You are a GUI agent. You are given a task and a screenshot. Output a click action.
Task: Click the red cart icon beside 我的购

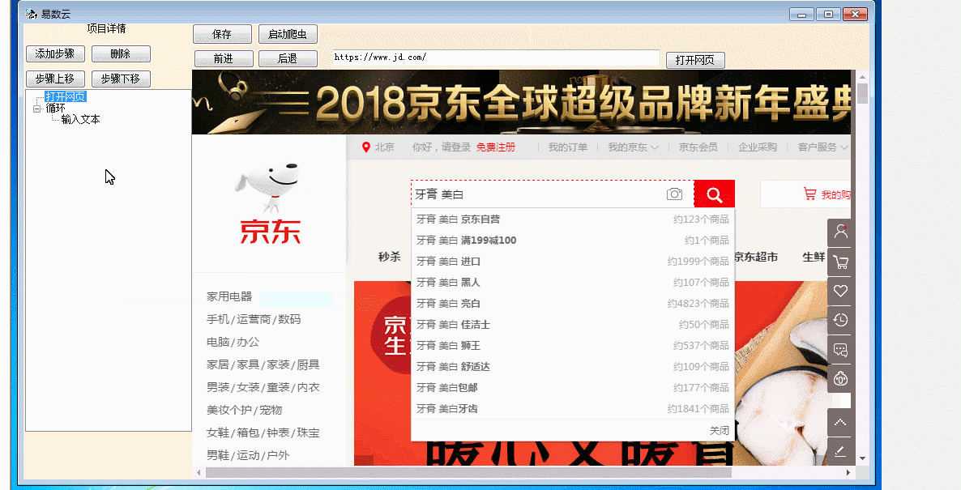pos(809,194)
